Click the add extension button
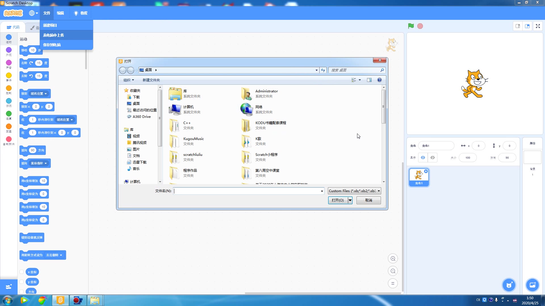 point(9,286)
